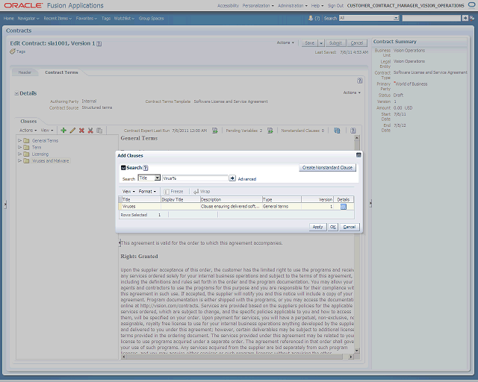Viewport: 478px width, 382px height.
Task: Select the Contract Terms tab
Action: click(61, 72)
